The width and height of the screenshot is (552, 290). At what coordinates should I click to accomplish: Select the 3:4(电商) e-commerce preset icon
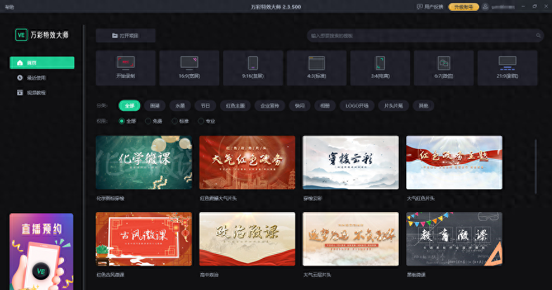[x=380, y=63]
